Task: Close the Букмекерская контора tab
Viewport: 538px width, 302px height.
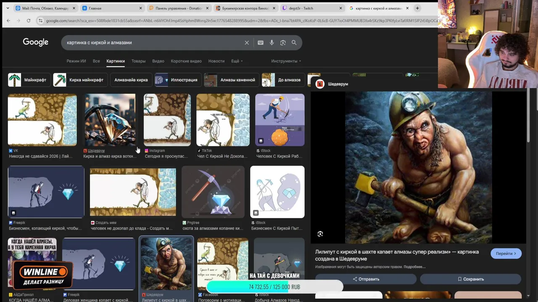Action: [274, 8]
